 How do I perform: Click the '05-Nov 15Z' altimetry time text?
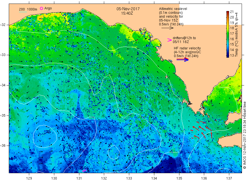[168, 20]
